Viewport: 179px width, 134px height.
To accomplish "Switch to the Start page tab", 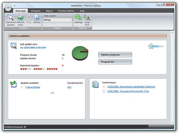I will [21, 11].
